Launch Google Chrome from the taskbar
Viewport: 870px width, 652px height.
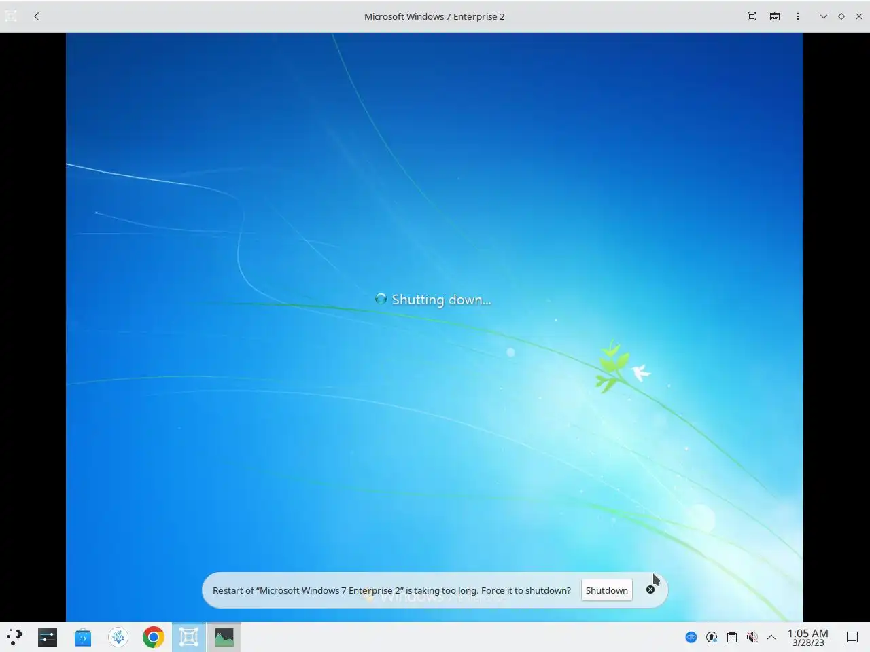154,637
